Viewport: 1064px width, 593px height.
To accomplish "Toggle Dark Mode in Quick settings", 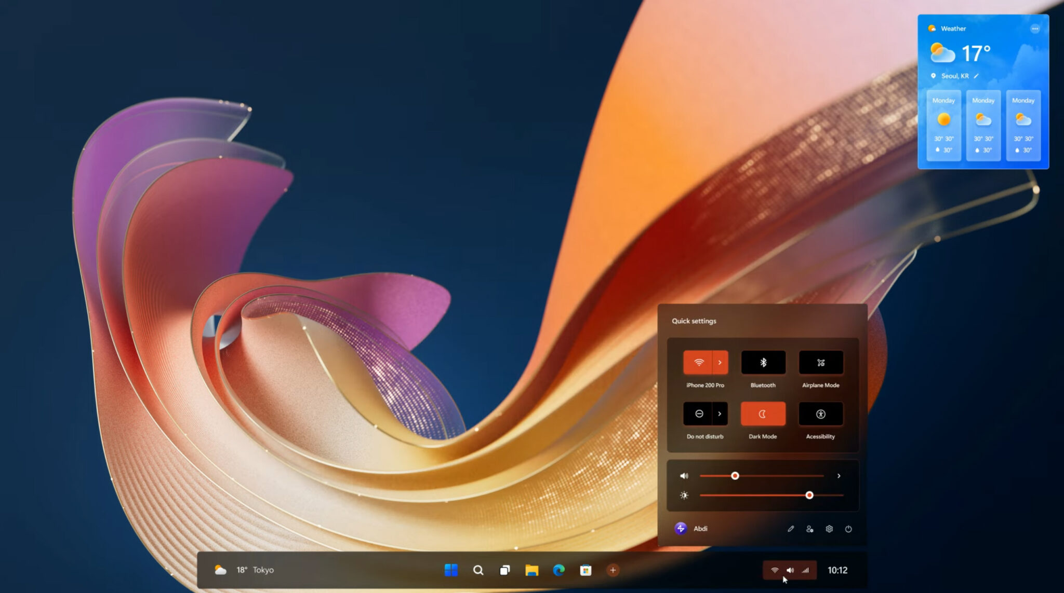I will pos(763,413).
